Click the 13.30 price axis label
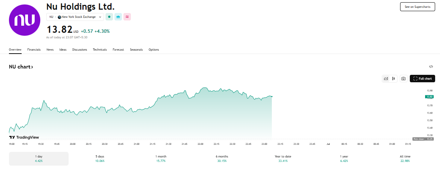This screenshot has height=169, width=440. click(429, 135)
